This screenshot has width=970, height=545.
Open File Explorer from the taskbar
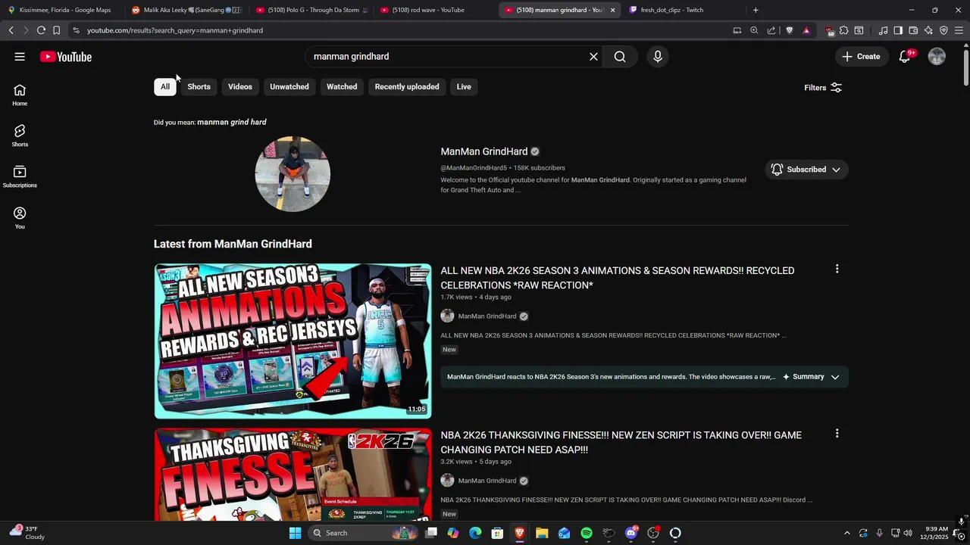click(542, 533)
